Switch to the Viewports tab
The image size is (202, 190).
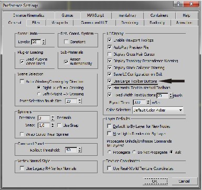click(x=60, y=23)
